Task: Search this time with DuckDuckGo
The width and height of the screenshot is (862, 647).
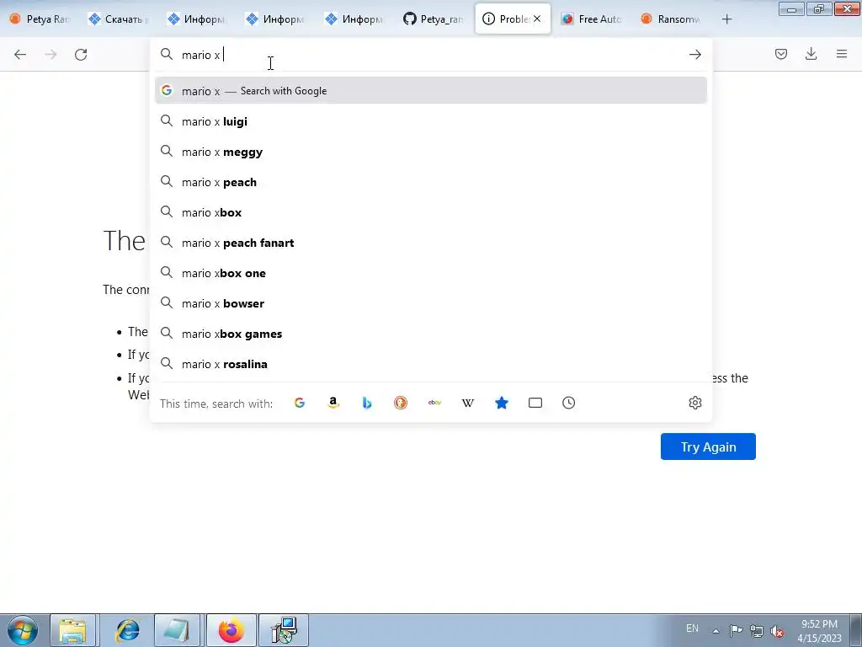Action: (x=401, y=403)
